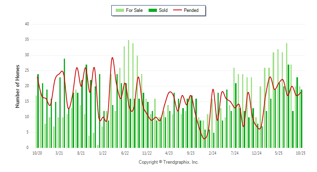Viewport: 317px width, 172px height.
Task: Toggle the "Sold" legend label
Action: [163, 10]
